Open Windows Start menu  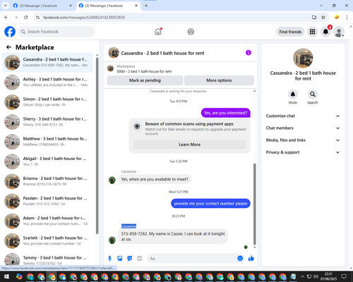point(6,276)
